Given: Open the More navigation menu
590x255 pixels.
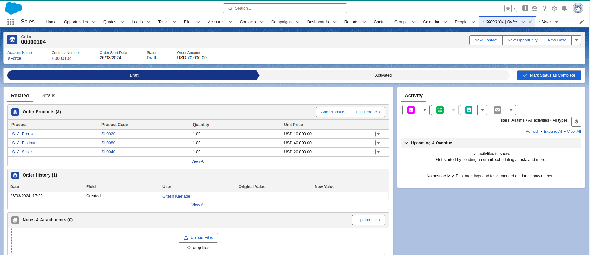Looking at the screenshot, I should coord(548,22).
